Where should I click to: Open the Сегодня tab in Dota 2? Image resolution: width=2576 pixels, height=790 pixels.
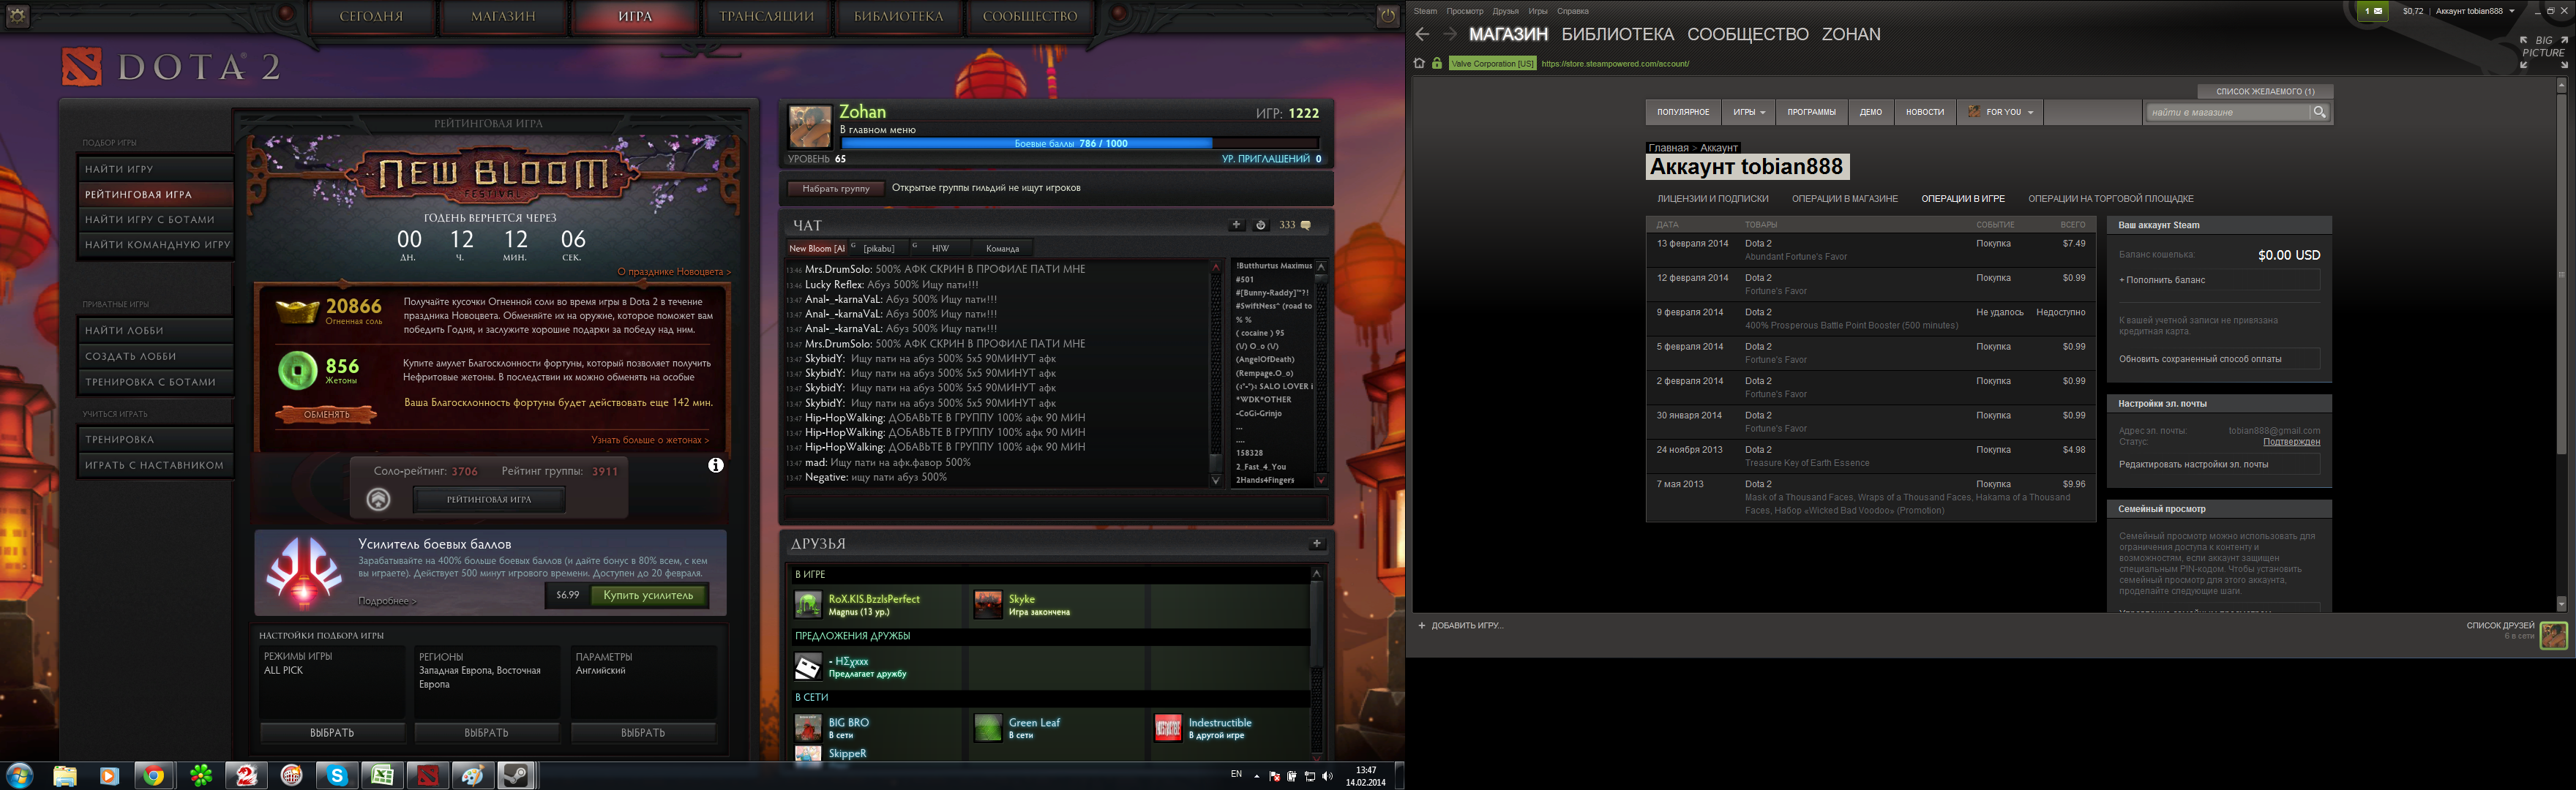pos(371,16)
